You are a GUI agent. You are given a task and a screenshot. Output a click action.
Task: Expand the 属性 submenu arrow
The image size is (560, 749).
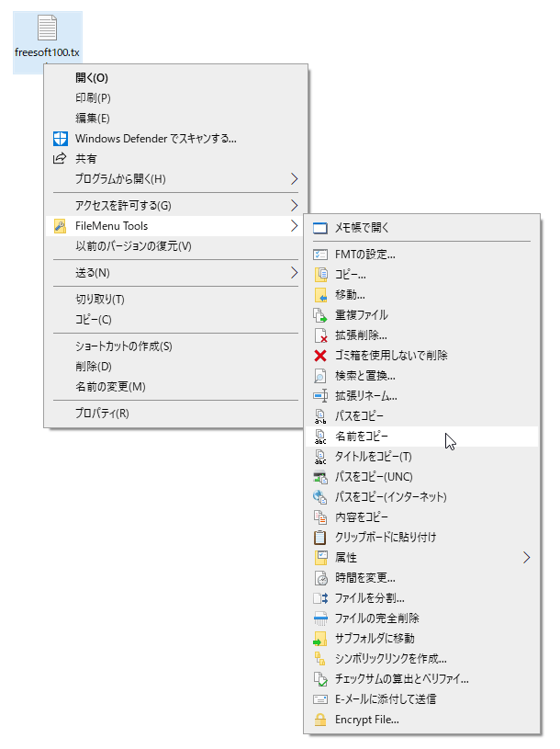click(527, 558)
